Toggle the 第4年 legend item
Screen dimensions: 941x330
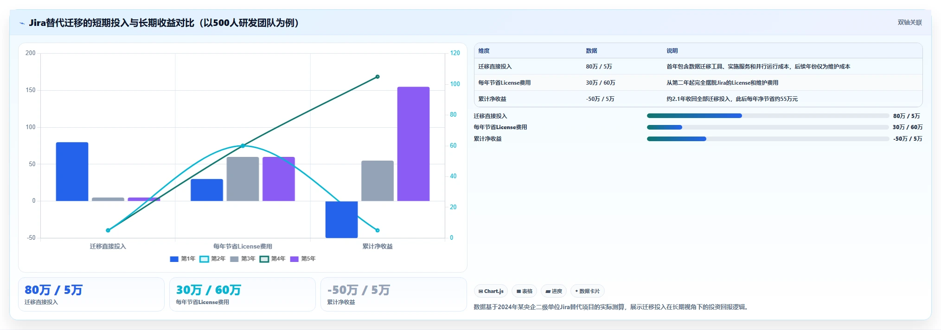tap(273, 259)
